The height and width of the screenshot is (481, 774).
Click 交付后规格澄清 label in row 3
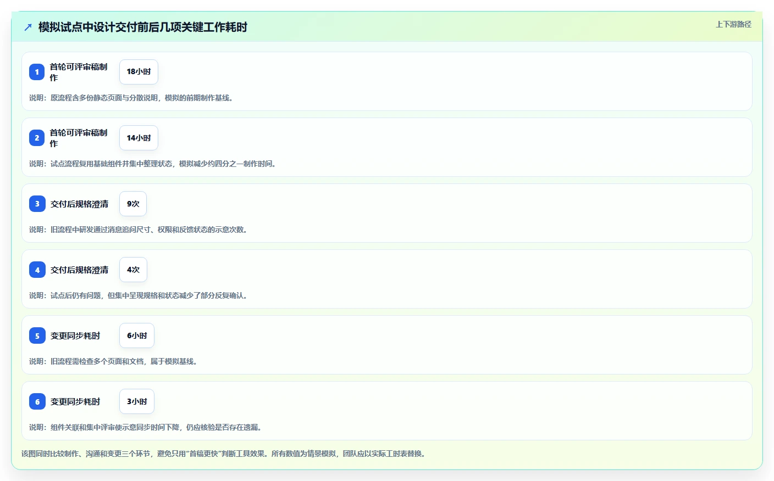(79, 204)
